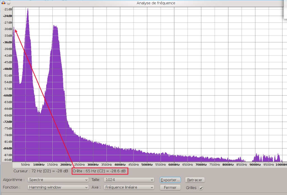Click the -90dB label on vertical axis
This screenshot has height=195, width=287.
[8, 160]
